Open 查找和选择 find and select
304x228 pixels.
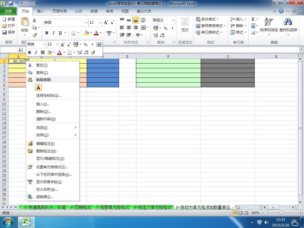[x=288, y=26]
